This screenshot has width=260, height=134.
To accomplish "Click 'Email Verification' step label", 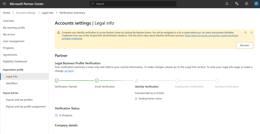I will coord(105,87).
